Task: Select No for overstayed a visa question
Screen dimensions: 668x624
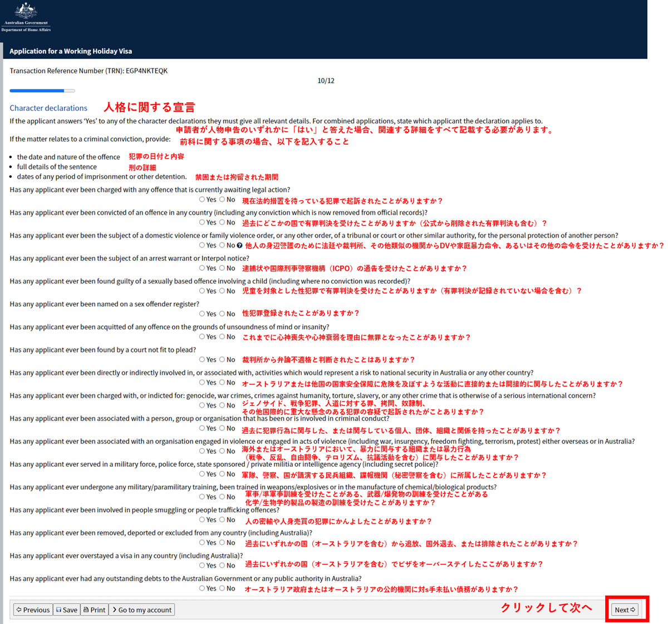Action: (222, 566)
